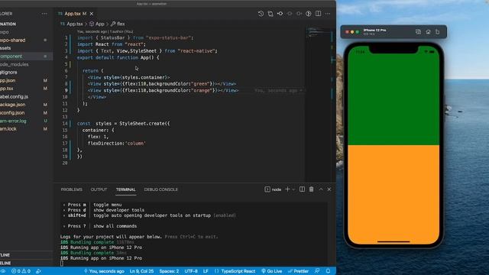Open App.tsx from the Explorer list

(25, 89)
